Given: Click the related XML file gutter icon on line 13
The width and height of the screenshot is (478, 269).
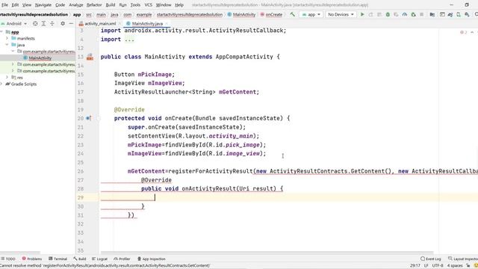Looking at the screenshot, I should pyautogui.click(x=90, y=57).
